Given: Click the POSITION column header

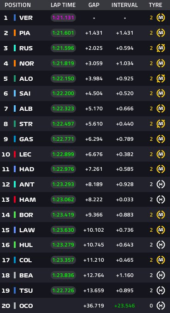Looking at the screenshot, I should [18, 5].
